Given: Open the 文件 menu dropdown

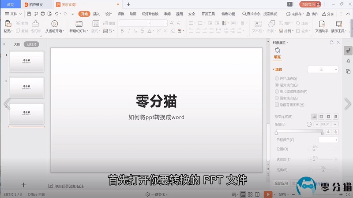Looking at the screenshot, I should (x=13, y=14).
